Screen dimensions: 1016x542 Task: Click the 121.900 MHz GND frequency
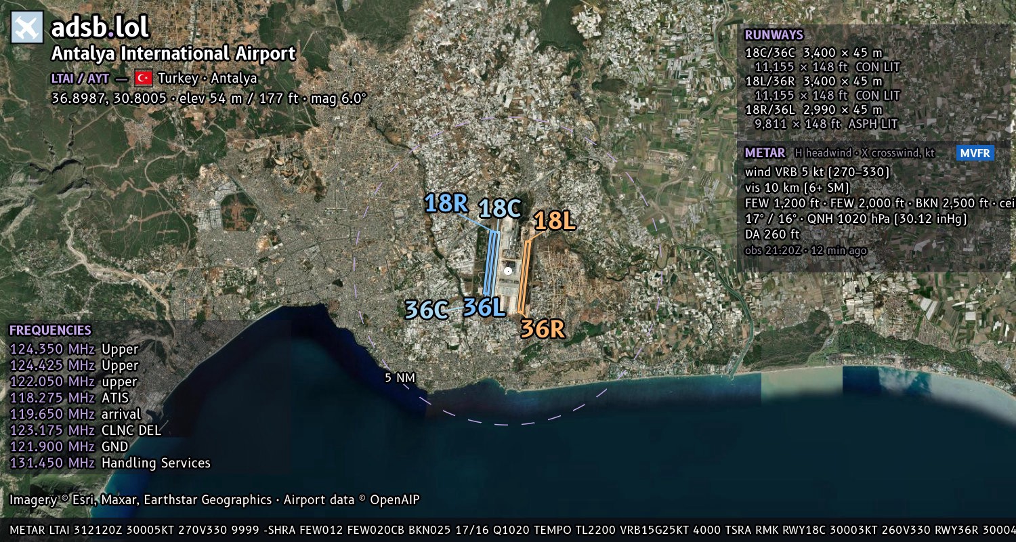(68, 446)
